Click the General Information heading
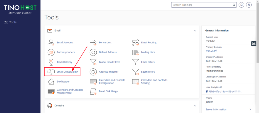Viewport: 259px width, 113px height. click(217, 31)
